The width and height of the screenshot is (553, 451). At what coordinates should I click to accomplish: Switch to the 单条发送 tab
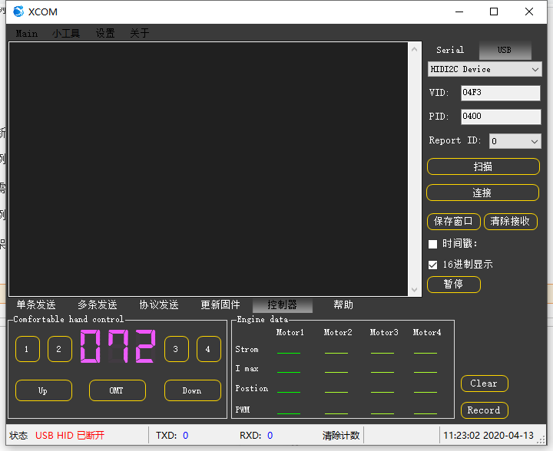point(36,305)
